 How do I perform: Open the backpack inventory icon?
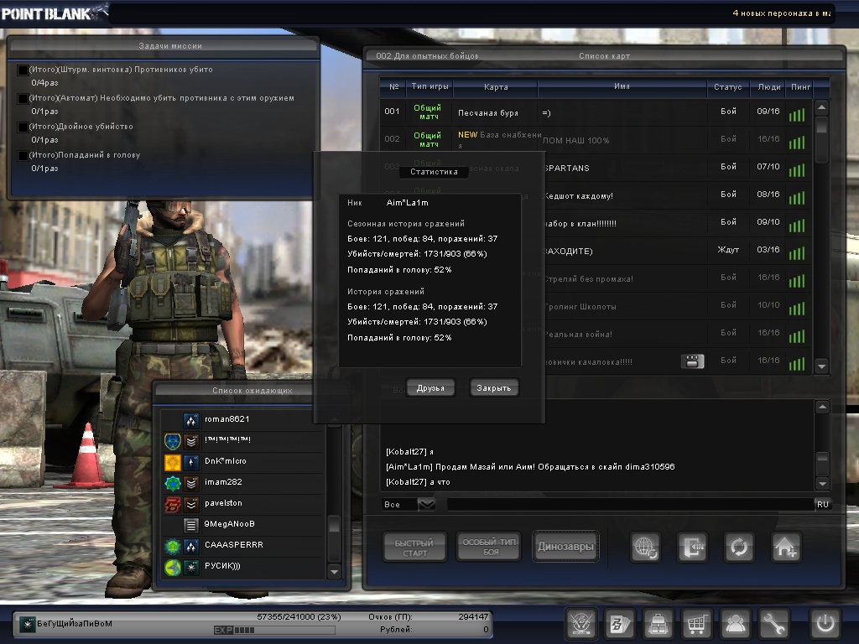pos(658,623)
